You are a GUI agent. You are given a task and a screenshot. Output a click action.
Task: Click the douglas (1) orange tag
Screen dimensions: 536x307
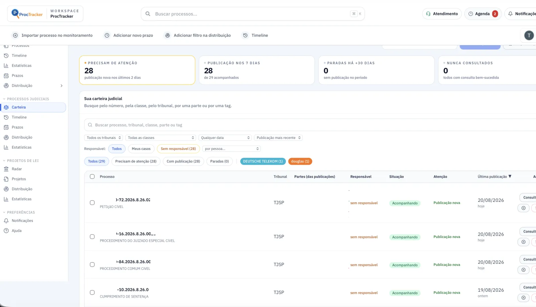300,161
